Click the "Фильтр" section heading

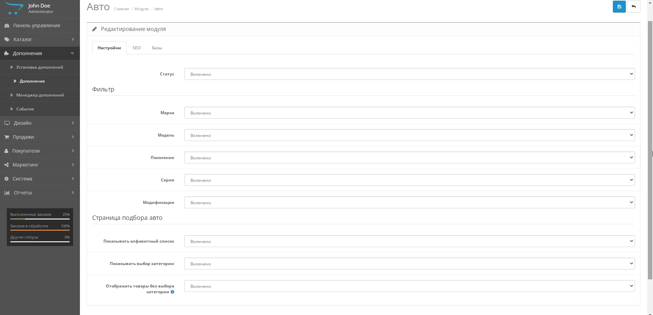(103, 89)
